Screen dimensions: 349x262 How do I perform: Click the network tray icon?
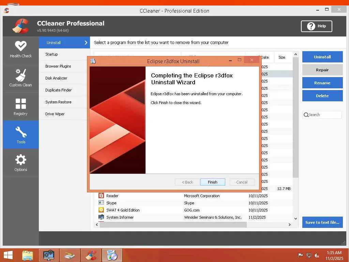pyautogui.click(x=308, y=255)
